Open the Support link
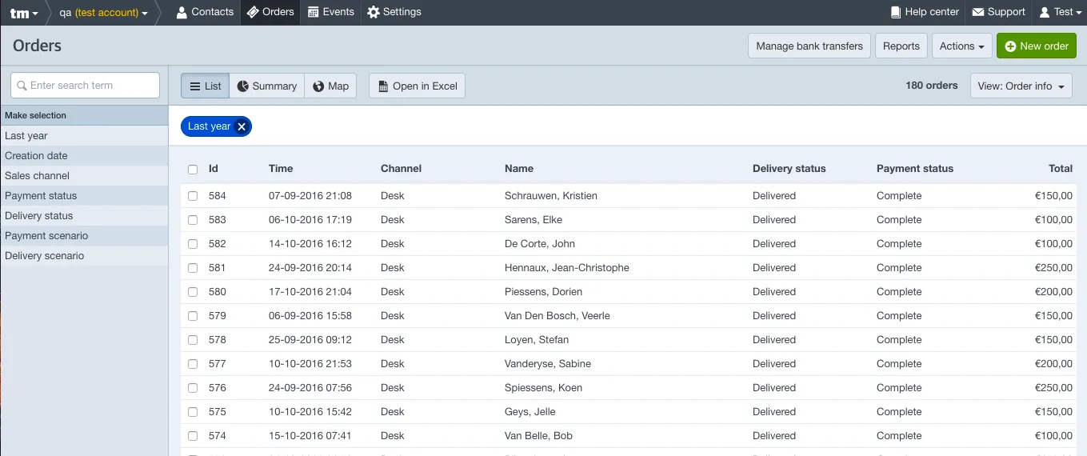Viewport: 1087px width, 456px height. click(998, 12)
